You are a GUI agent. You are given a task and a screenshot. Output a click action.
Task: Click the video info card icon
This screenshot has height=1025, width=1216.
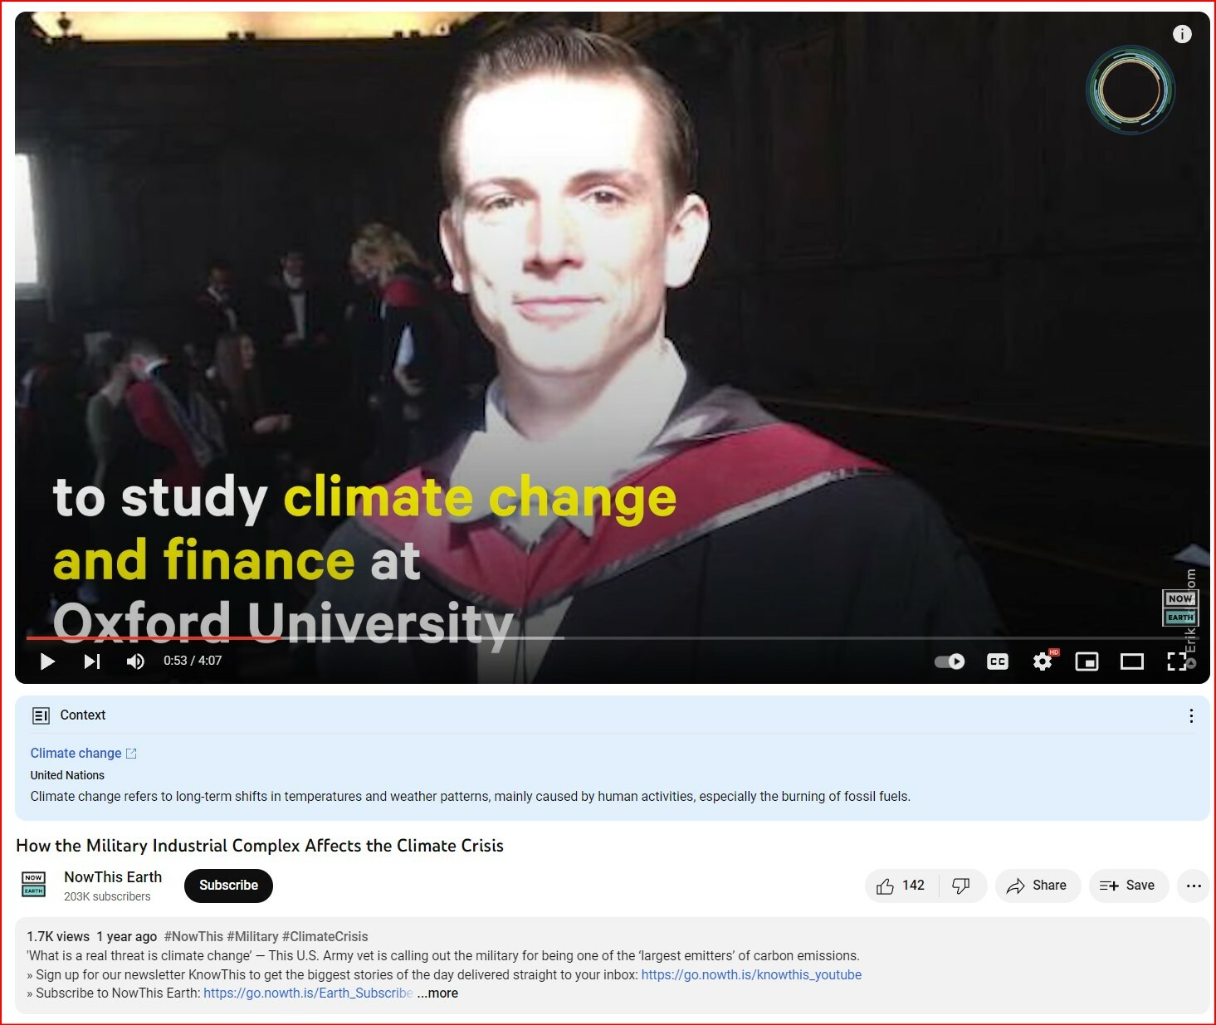point(1182,34)
